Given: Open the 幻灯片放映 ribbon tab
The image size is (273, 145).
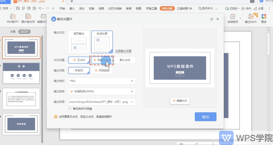Looking at the screenshot, I should (x=115, y=8).
